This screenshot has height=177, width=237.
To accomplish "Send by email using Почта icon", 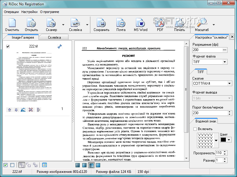I will click(x=121, y=25).
